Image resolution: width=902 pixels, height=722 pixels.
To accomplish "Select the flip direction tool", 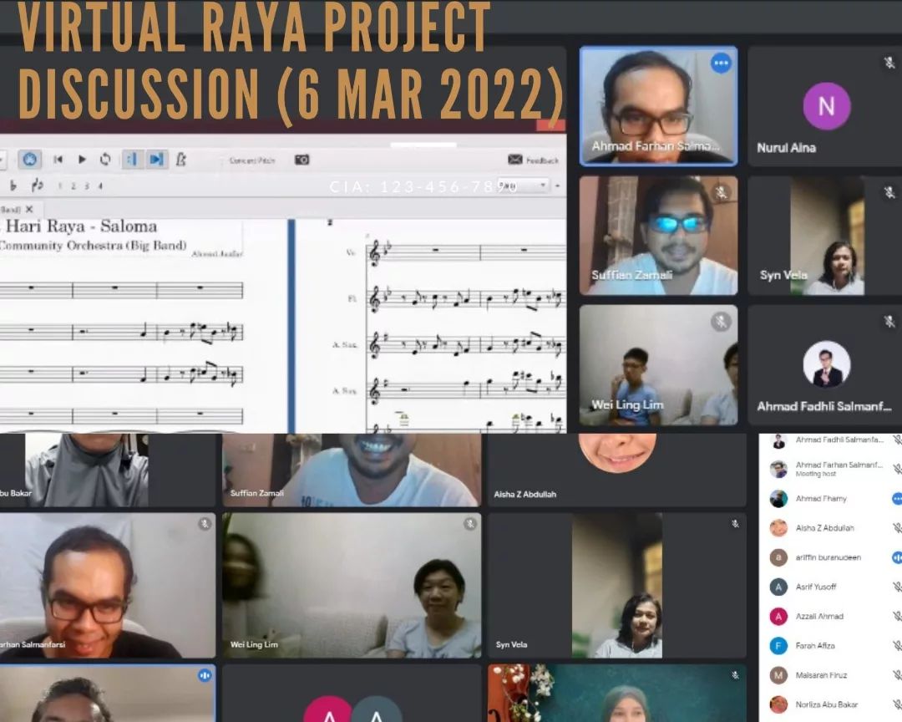I will [x=37, y=185].
